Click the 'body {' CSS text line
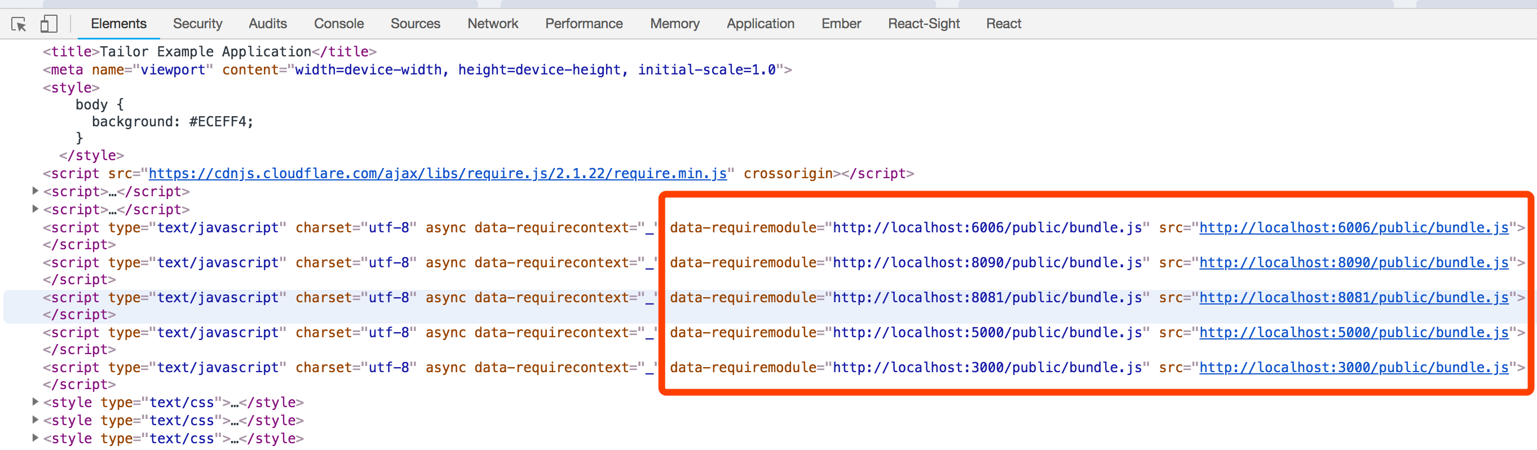 tap(100, 104)
